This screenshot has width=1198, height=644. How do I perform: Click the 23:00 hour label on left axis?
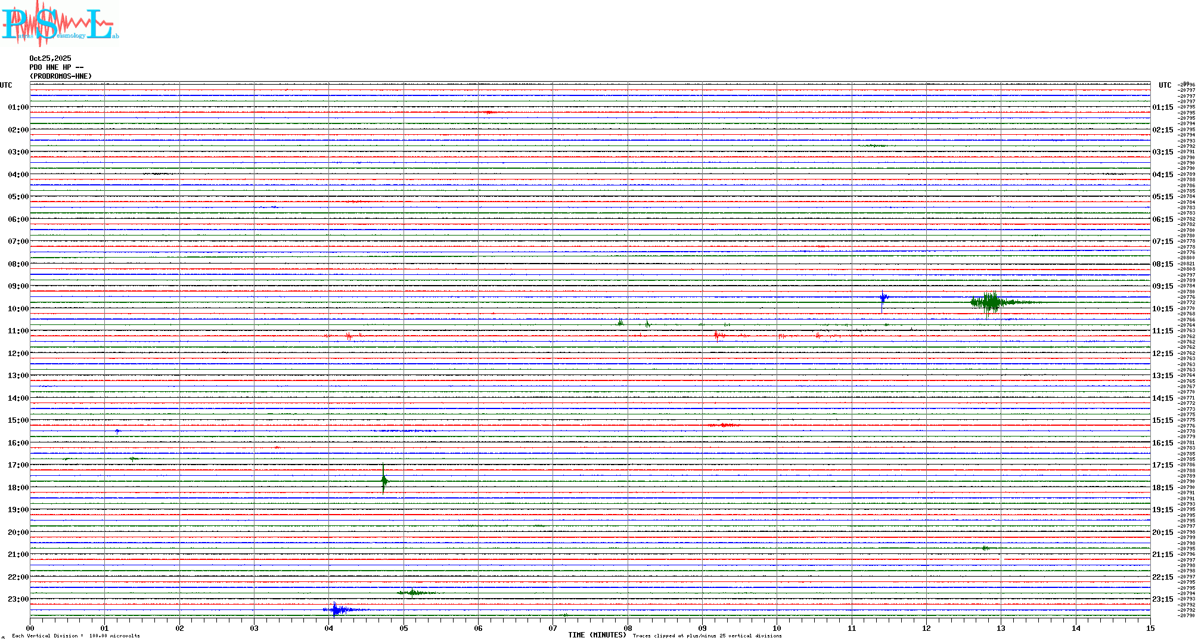(18, 599)
